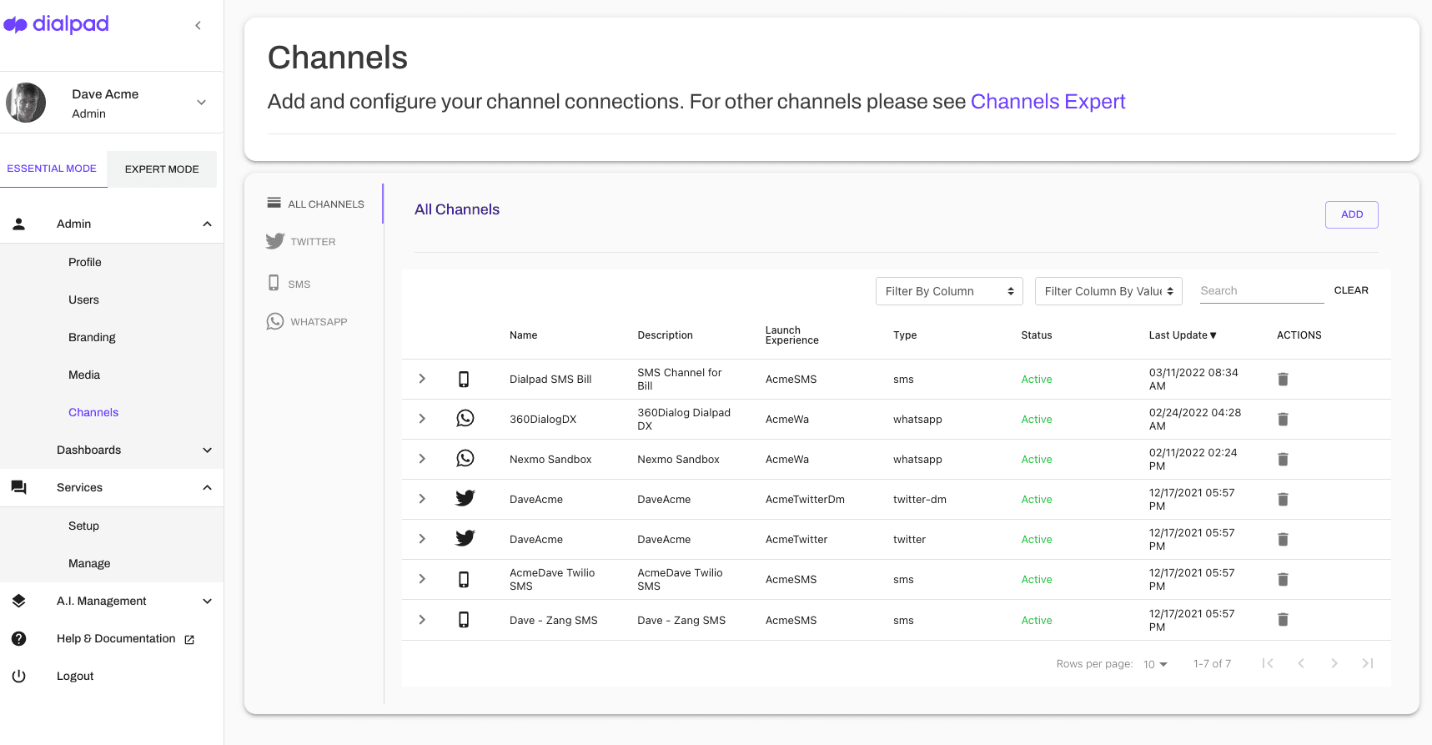Focus the Search input field
Screen dimensions: 1432x745
(x=1260, y=290)
